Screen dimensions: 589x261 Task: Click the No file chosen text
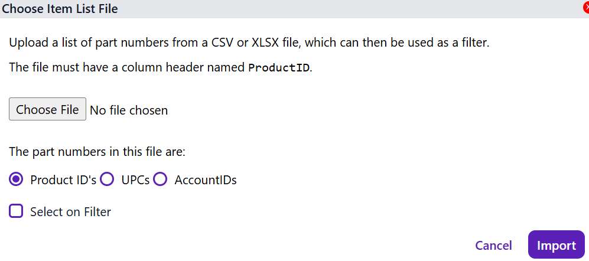(x=129, y=110)
